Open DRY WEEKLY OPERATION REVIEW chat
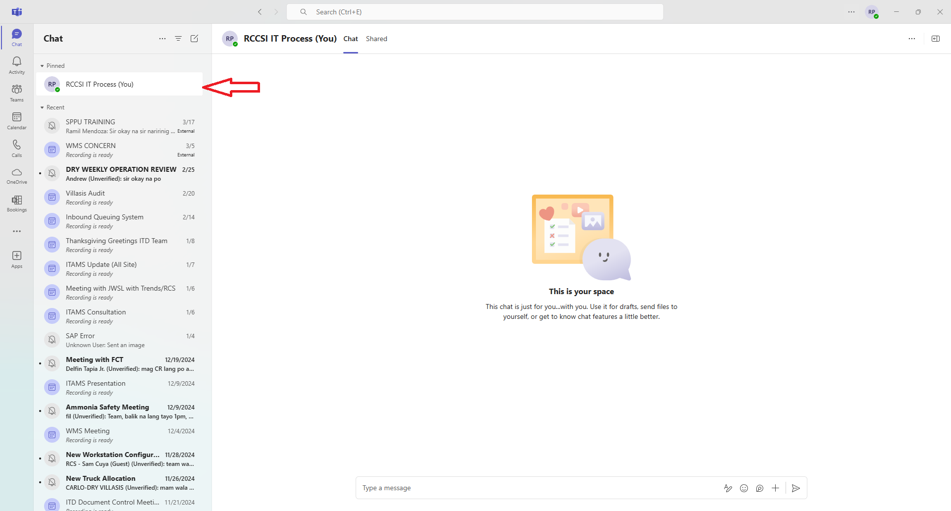The width and height of the screenshot is (951, 511). pos(119,173)
